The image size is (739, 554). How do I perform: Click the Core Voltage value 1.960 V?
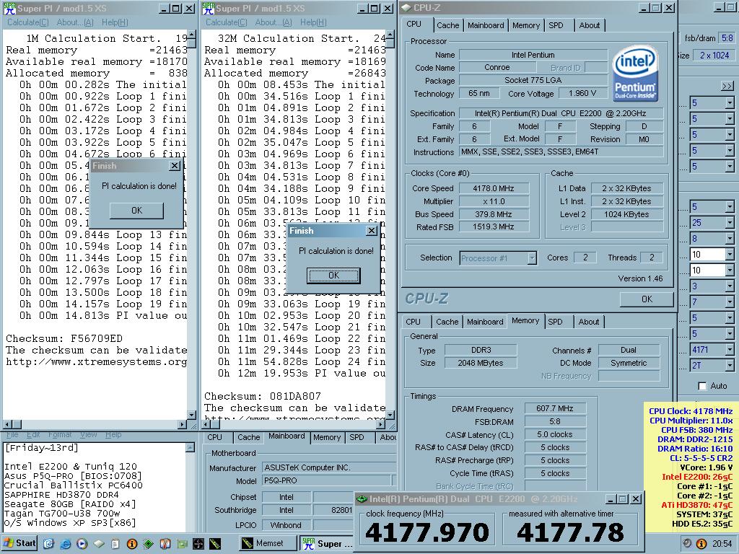[x=582, y=93]
